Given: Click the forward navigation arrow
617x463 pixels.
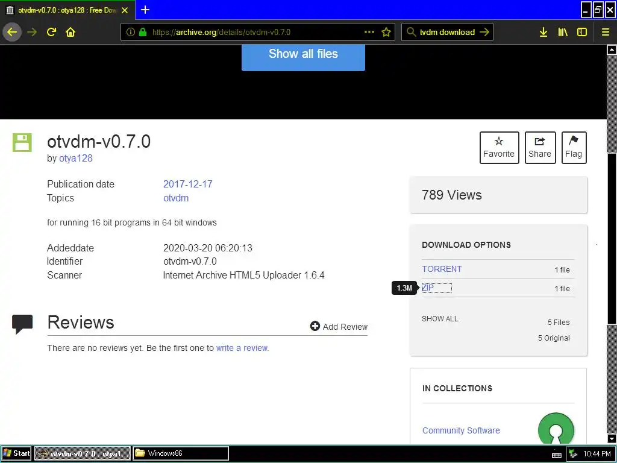Looking at the screenshot, I should coord(32,32).
